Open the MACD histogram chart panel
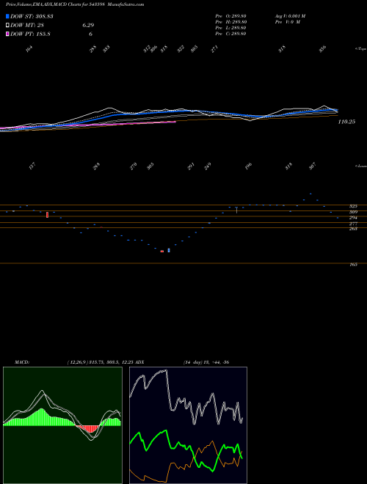The image size is (367, 484). tap(62, 425)
